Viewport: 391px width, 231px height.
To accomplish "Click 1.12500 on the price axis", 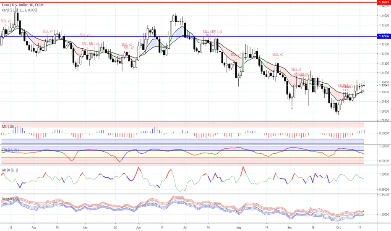I will 384,44.
